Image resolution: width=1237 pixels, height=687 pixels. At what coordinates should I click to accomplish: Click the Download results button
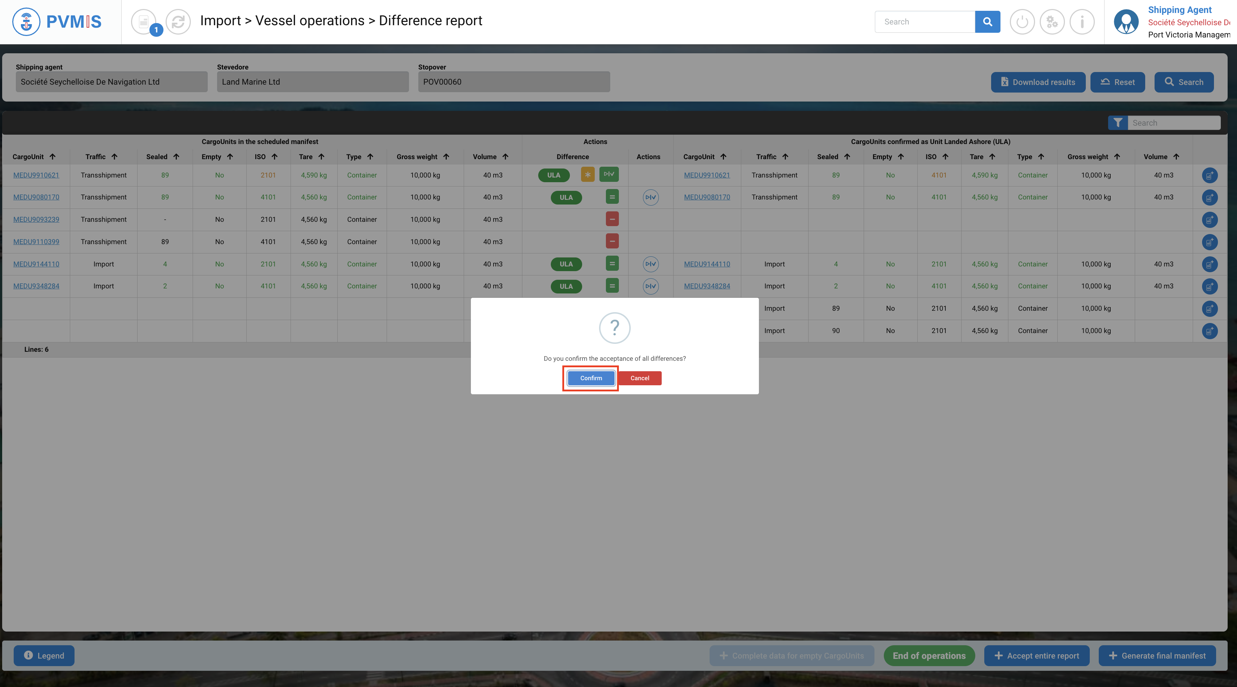tap(1038, 82)
